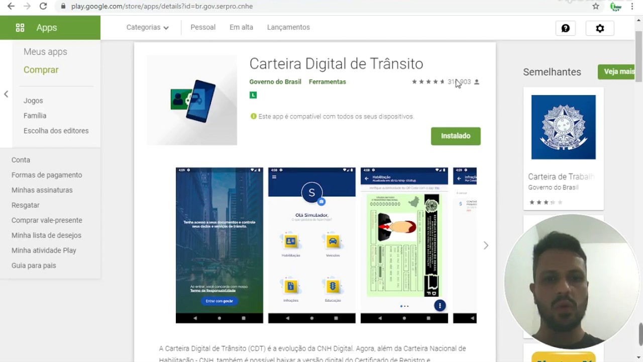Open the help question mark button
643x362 pixels.
(x=565, y=28)
